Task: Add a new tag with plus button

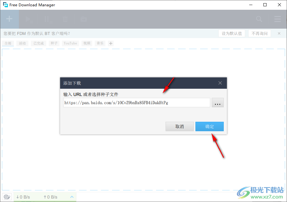Action: (111, 43)
